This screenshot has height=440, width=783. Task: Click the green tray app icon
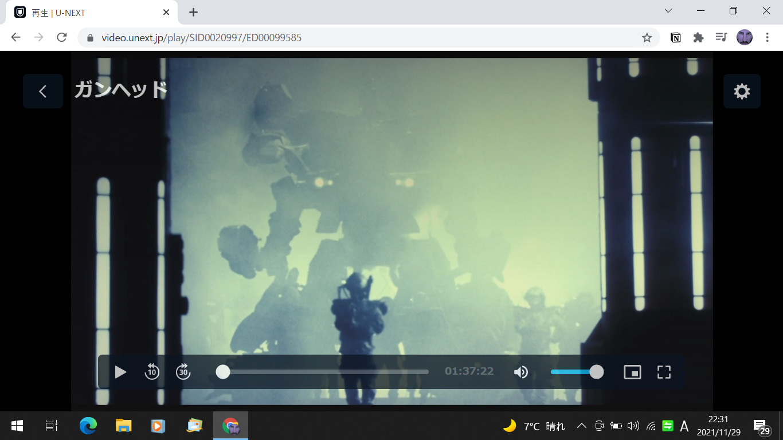point(668,426)
